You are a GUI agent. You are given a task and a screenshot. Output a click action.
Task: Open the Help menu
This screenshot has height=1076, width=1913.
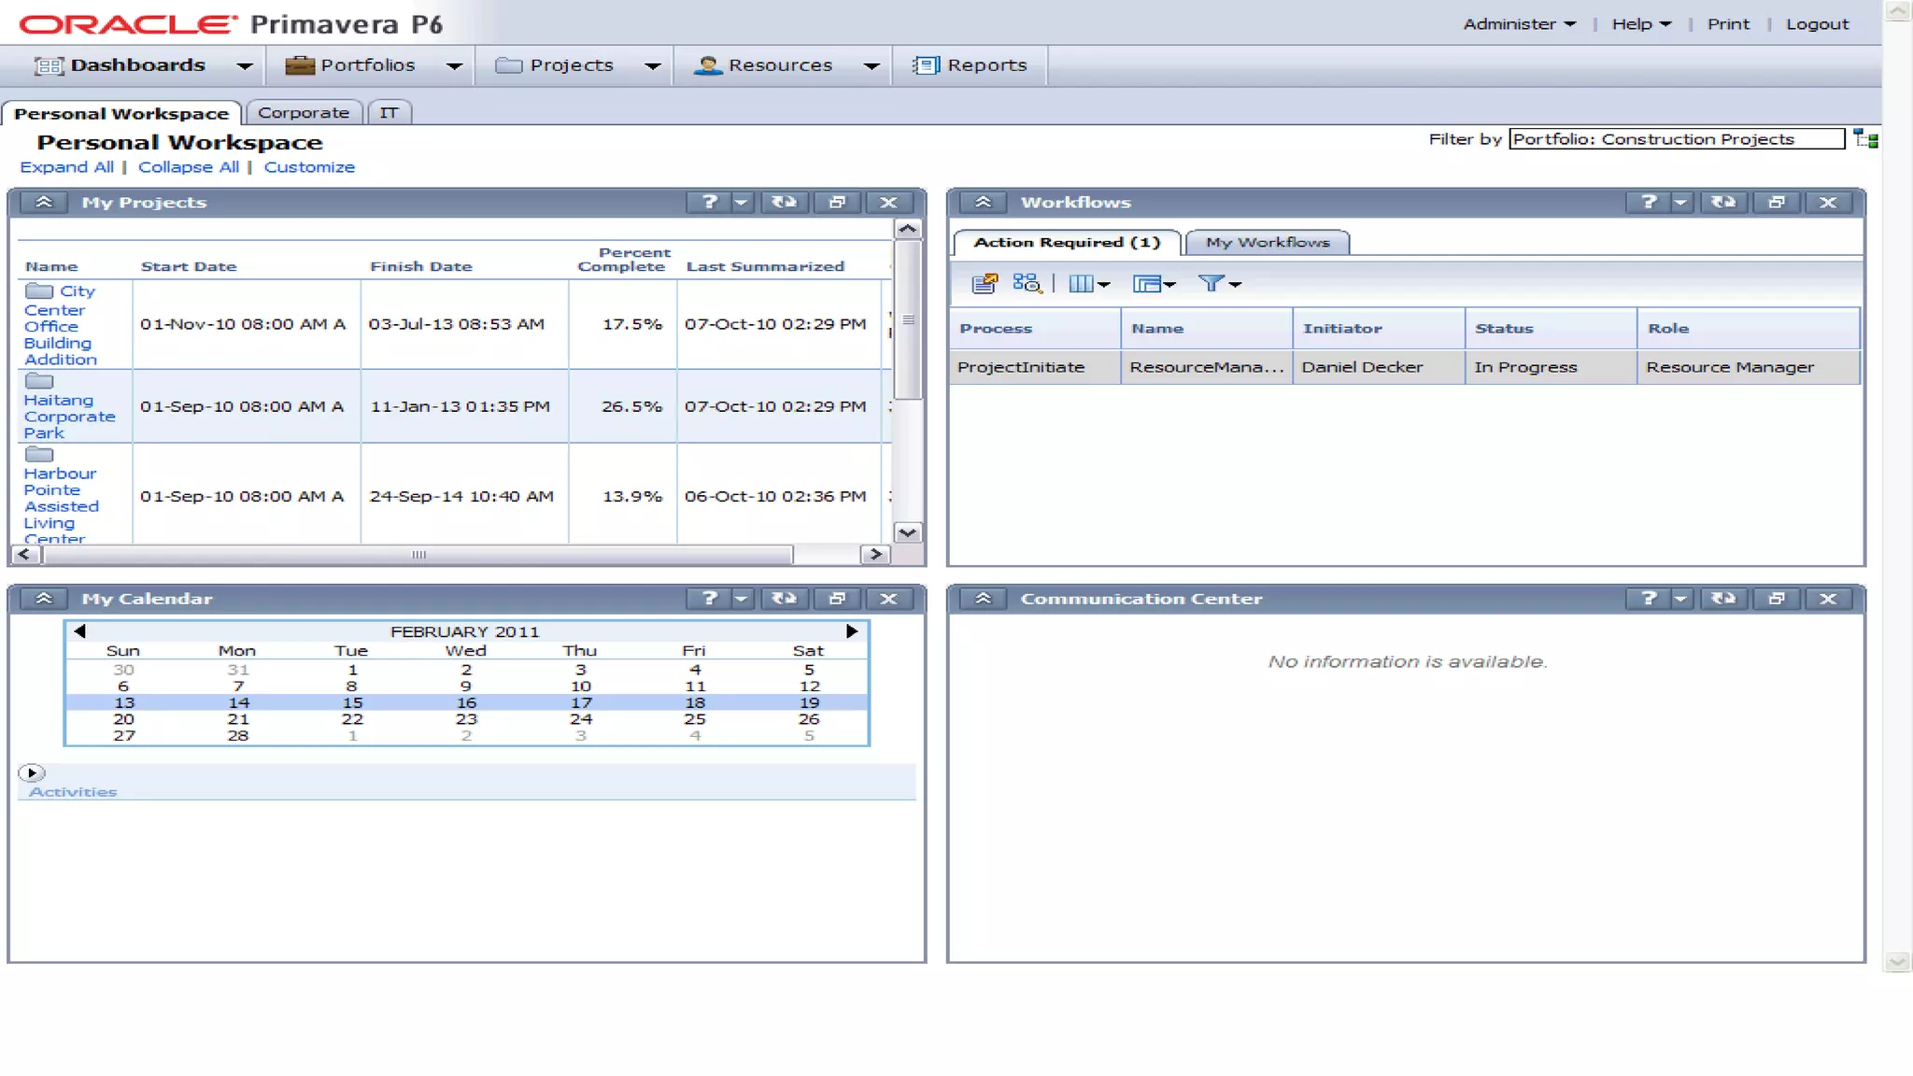[1641, 24]
